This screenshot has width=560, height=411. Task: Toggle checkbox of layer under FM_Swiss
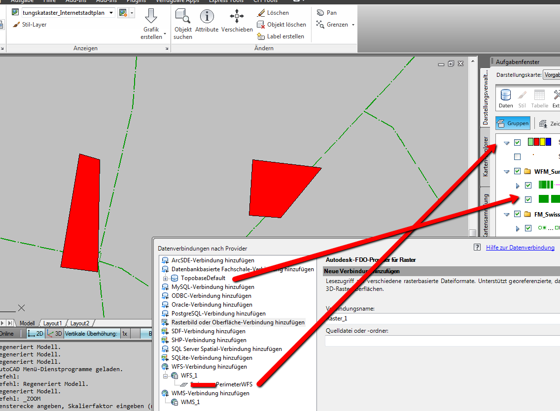click(528, 228)
